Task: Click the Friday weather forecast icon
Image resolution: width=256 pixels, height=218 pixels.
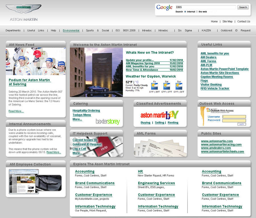Action: [154, 86]
